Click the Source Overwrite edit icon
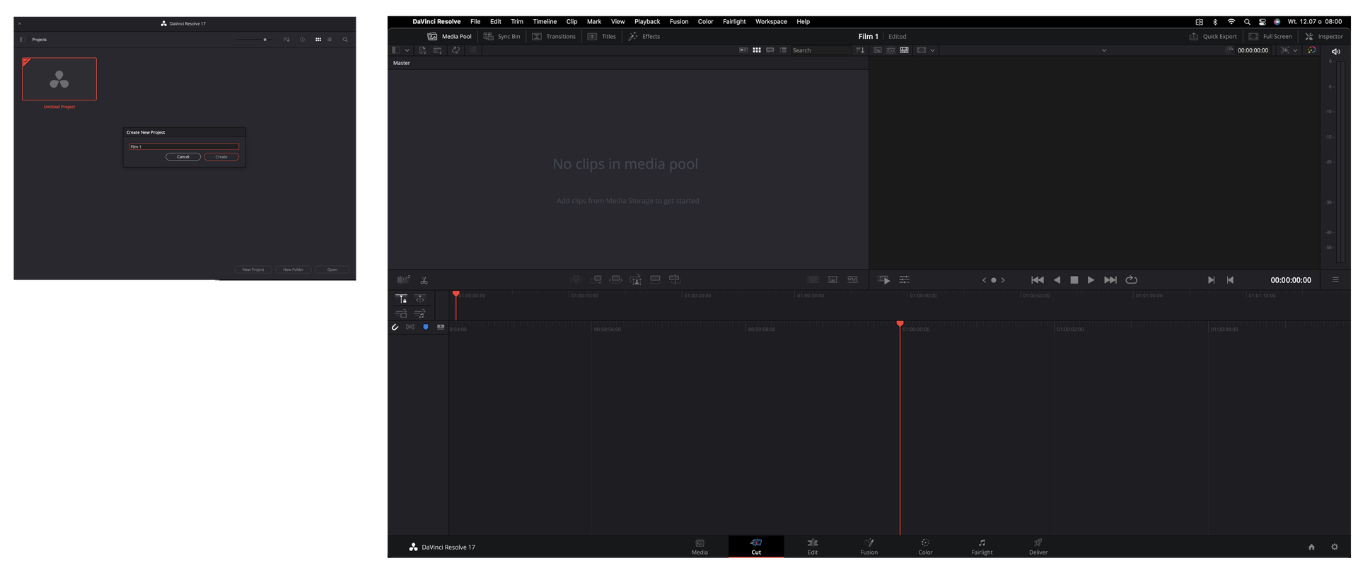1358x573 pixels. [675, 279]
